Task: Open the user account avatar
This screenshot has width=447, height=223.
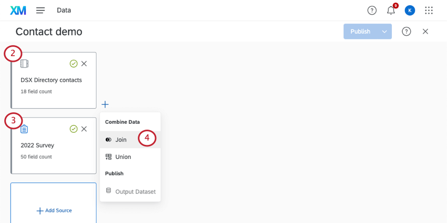Action: tap(410, 10)
